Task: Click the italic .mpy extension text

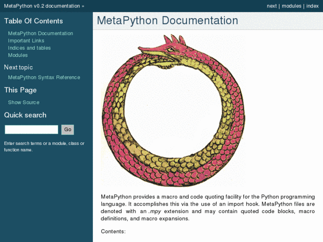Action: click(155, 211)
